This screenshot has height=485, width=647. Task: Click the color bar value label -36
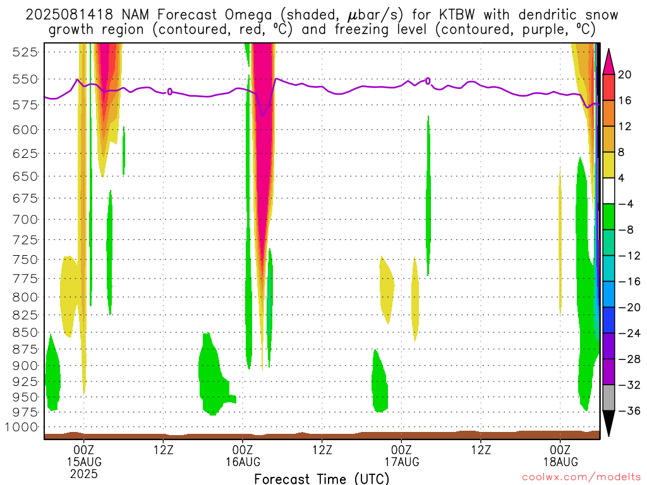[629, 410]
